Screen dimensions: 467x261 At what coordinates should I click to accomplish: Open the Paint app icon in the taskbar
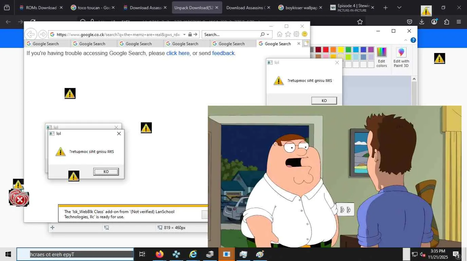pos(260,254)
